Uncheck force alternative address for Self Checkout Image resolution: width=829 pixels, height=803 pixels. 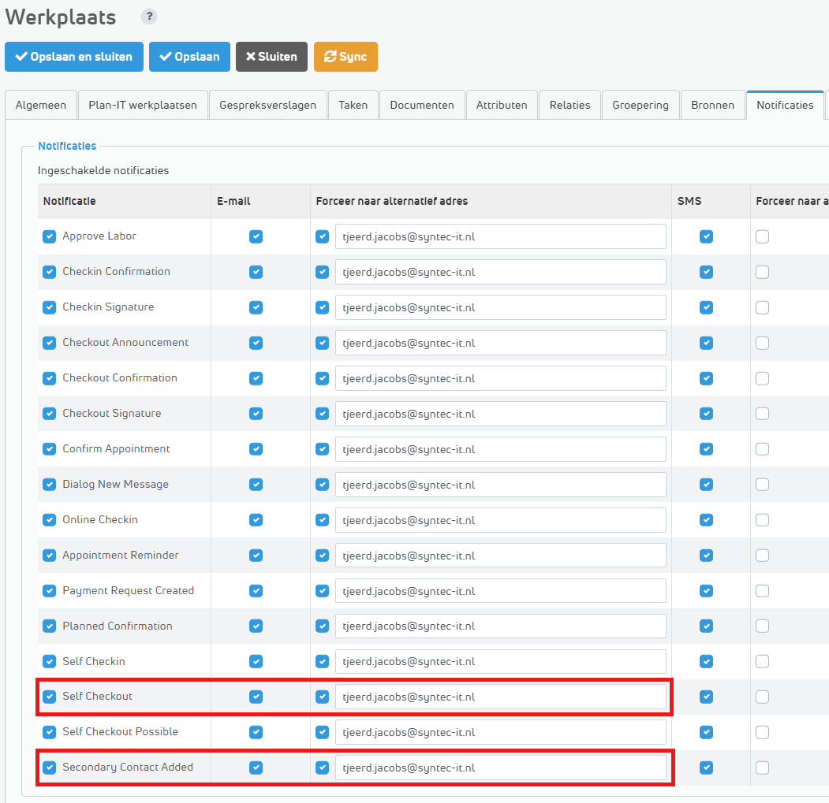click(322, 697)
